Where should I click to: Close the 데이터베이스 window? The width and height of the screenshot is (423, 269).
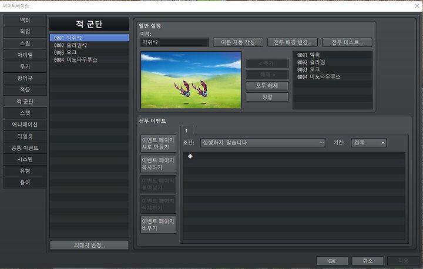coord(417,6)
